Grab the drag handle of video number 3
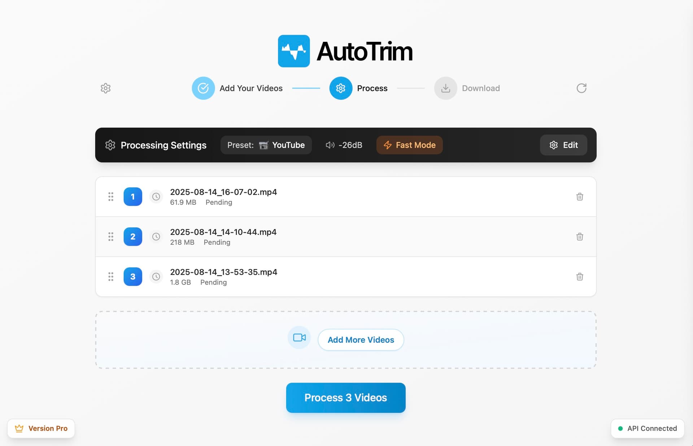This screenshot has height=446, width=693. 111,277
